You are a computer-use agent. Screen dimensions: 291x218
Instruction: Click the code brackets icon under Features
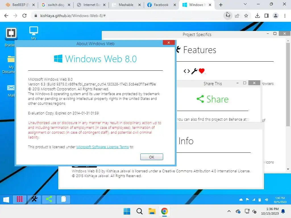[x=187, y=71]
